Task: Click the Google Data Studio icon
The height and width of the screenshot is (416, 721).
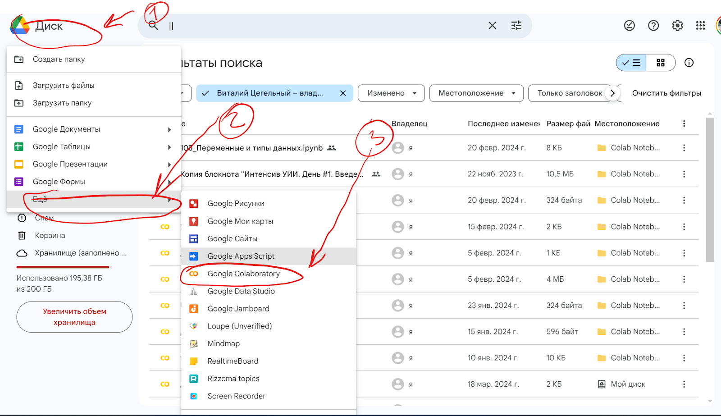Action: pos(194,291)
